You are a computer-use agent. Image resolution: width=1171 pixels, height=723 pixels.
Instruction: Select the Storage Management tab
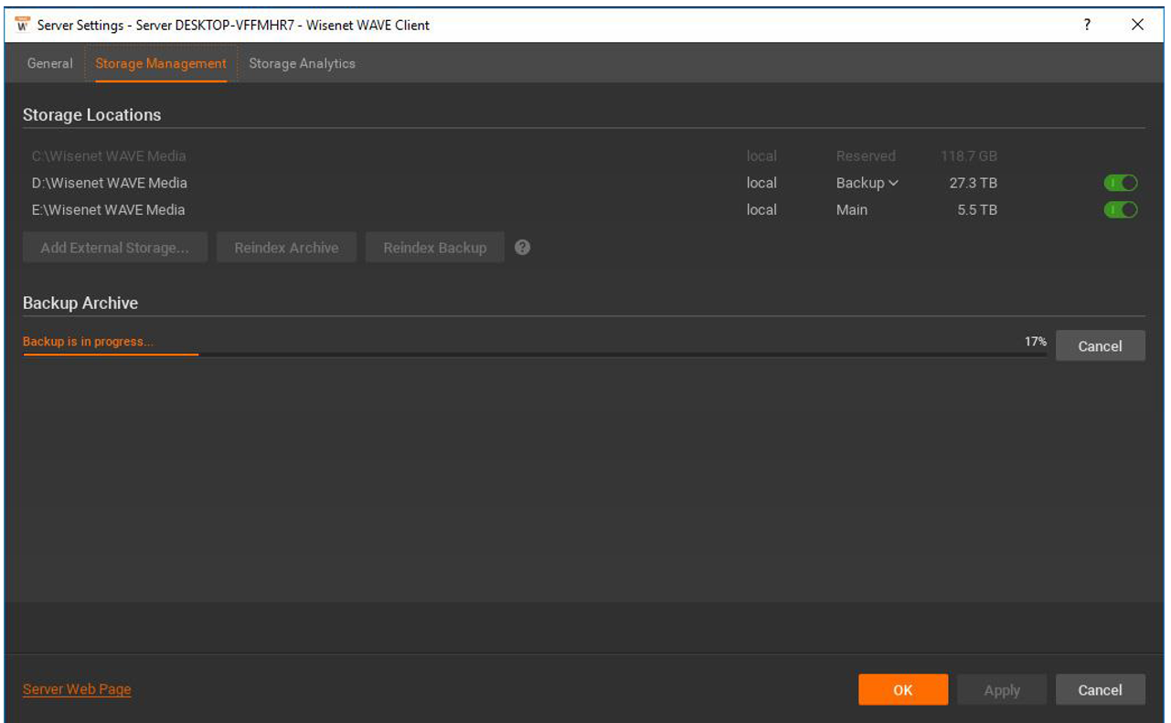161,63
